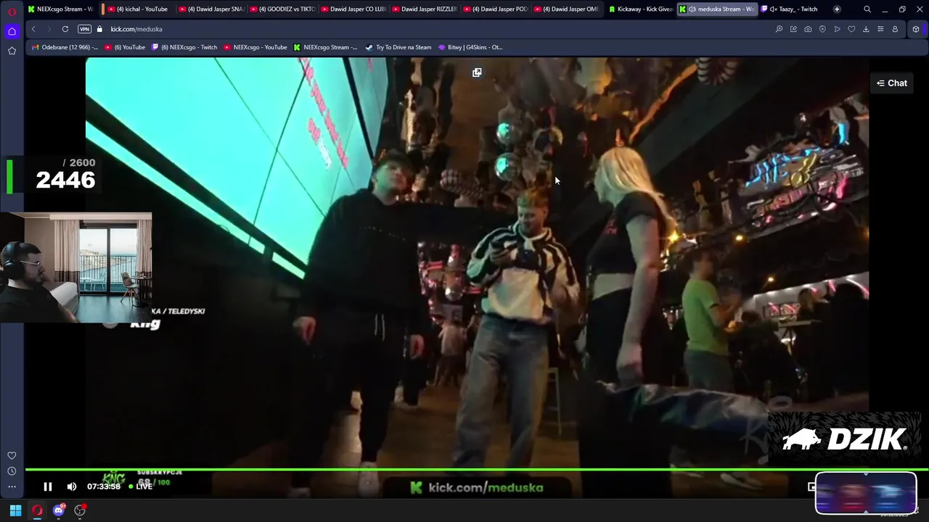Open the zoom magnifier icon in address bar
The width and height of the screenshot is (929, 522).
click(x=779, y=29)
